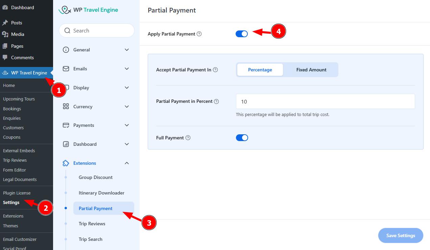Viewport: 430px width, 250px height.
Task: Collapse the Extensions section chevron
Action: [x=127, y=163]
